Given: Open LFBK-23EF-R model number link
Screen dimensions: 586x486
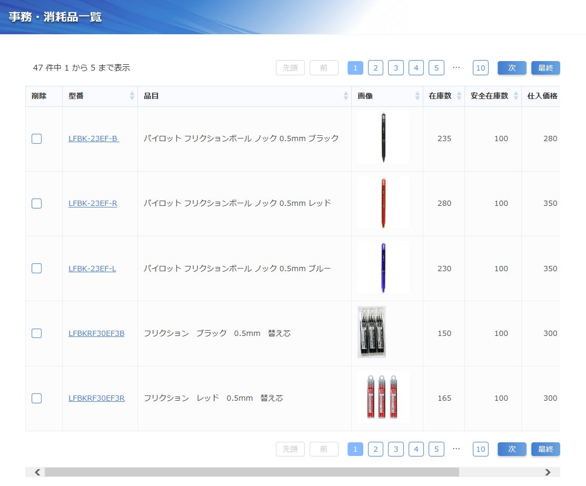Looking at the screenshot, I should coord(93,204).
